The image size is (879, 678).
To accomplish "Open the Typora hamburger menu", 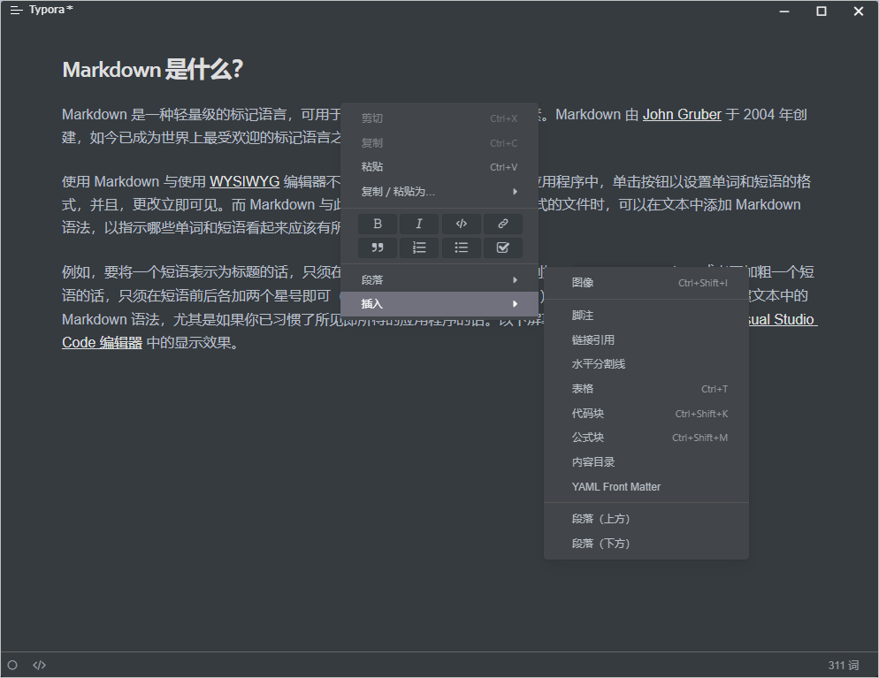I will [16, 10].
